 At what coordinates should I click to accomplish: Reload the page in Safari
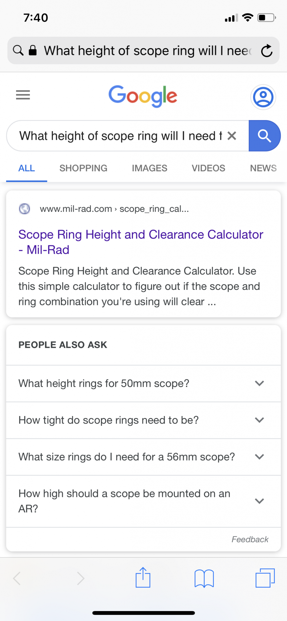point(267,51)
